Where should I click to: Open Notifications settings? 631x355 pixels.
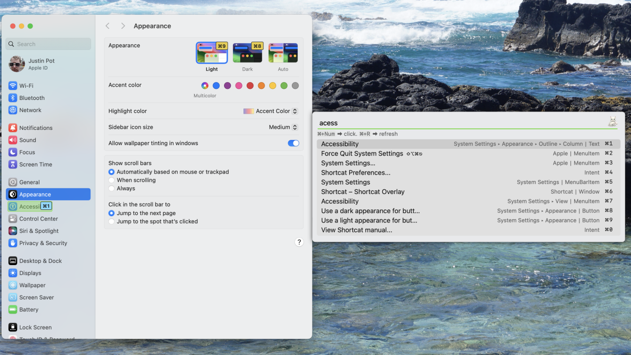coord(48,128)
